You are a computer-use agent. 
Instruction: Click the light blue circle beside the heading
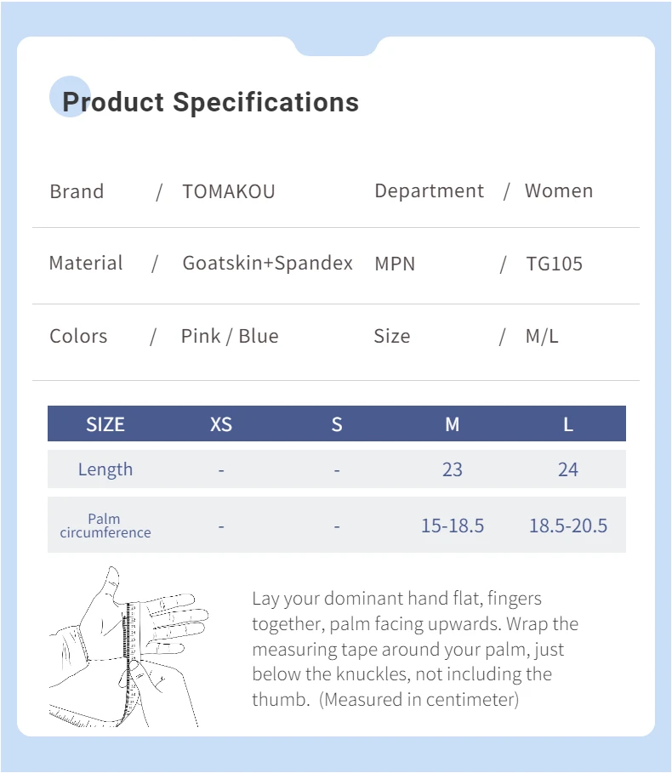(70, 97)
